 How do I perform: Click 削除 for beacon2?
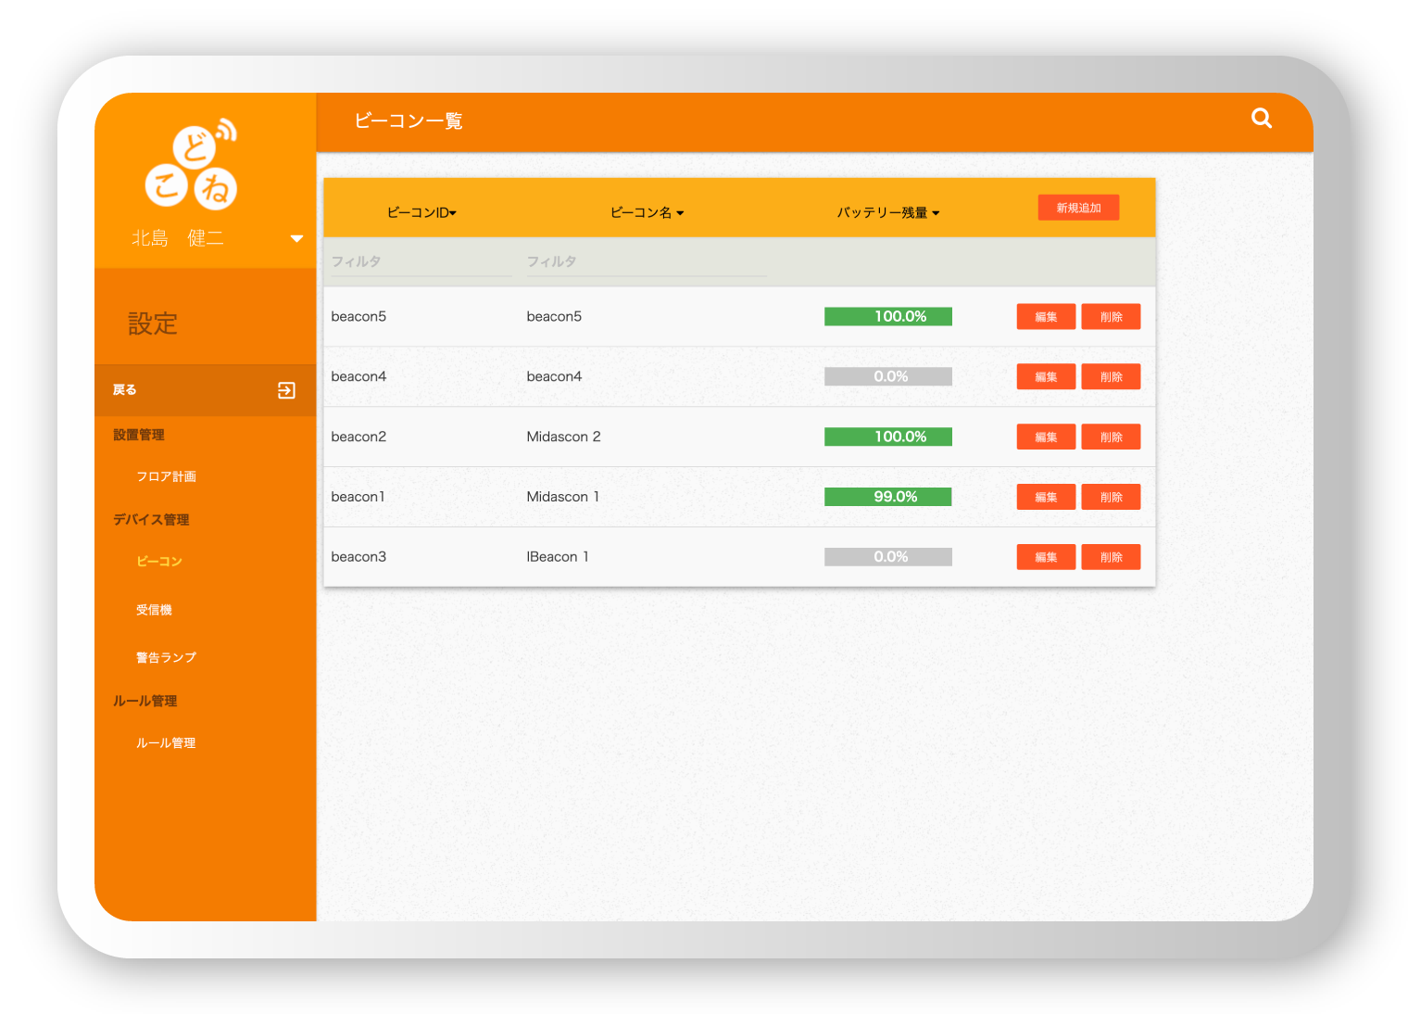[x=1111, y=437]
